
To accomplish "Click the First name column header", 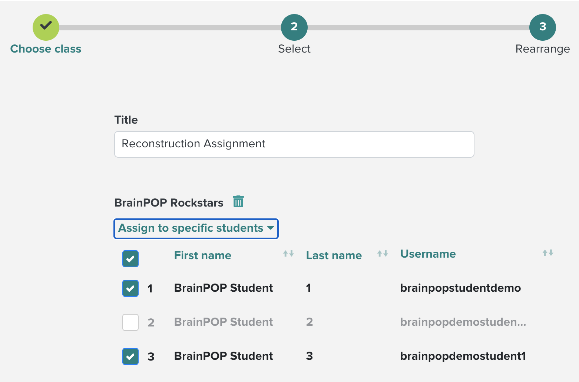I will pos(203,255).
